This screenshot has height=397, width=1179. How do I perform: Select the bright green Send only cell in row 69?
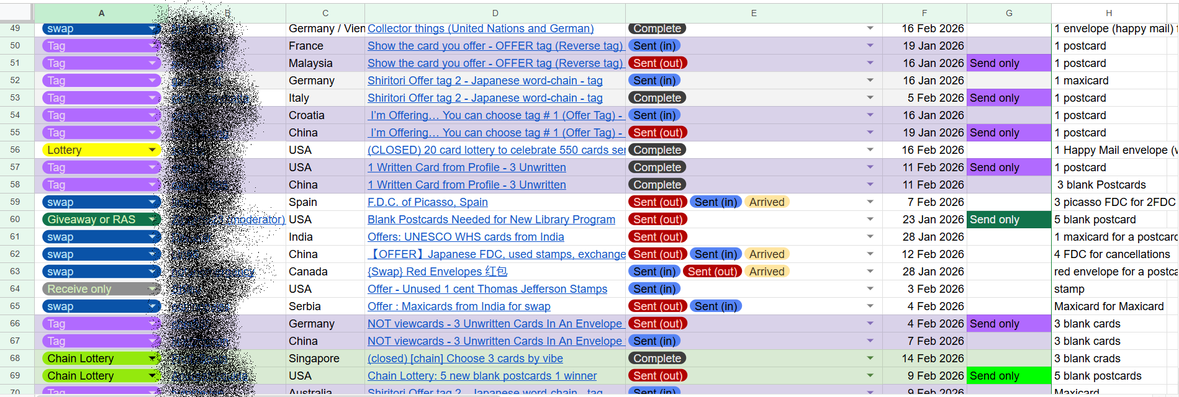coord(1008,376)
